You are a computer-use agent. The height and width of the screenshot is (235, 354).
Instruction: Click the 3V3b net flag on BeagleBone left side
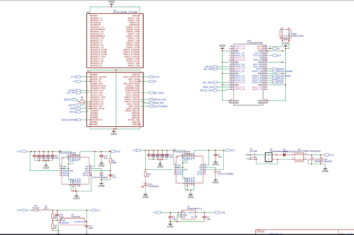(x=78, y=77)
